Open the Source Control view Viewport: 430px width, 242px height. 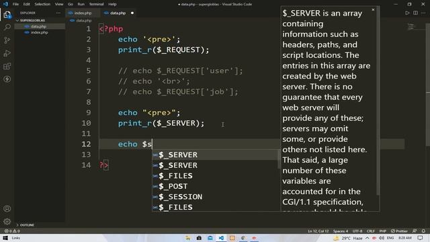pos(7,40)
